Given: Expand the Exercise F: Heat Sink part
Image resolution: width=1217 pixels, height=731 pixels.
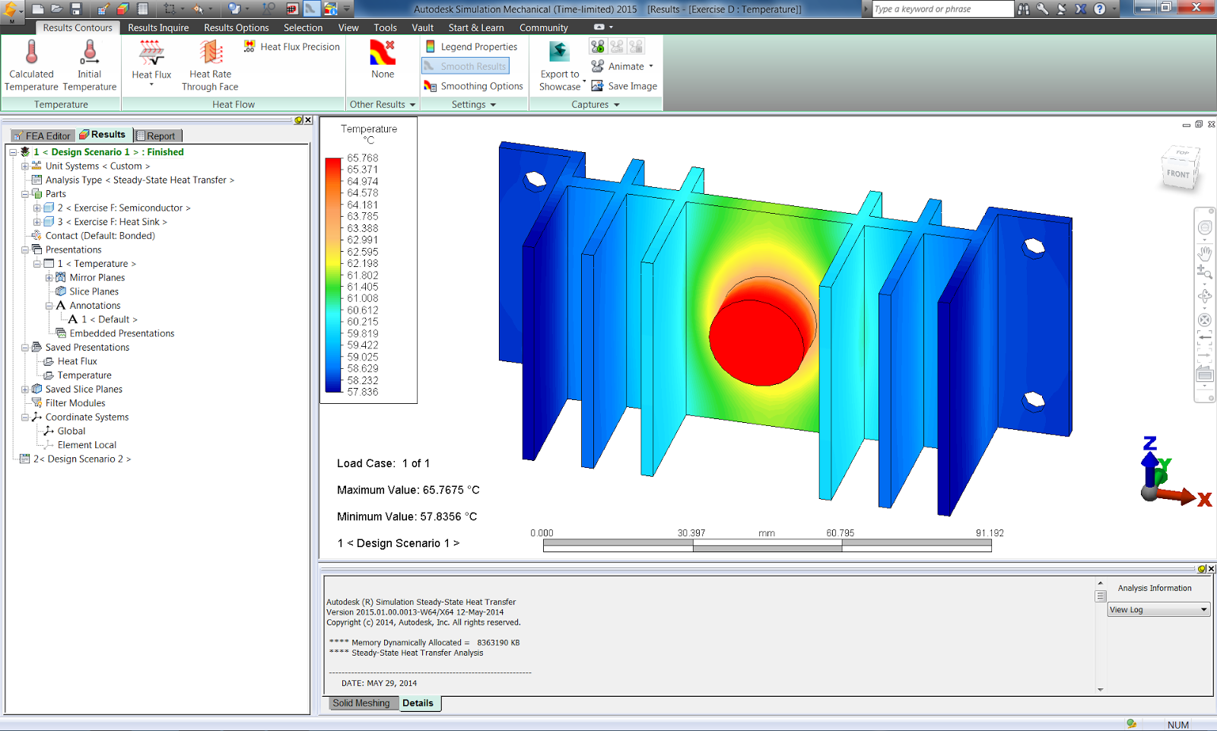Looking at the screenshot, I should [37, 222].
